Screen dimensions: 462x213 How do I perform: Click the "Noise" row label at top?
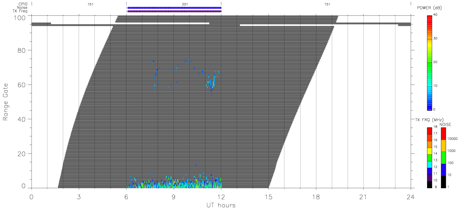pos(22,8)
